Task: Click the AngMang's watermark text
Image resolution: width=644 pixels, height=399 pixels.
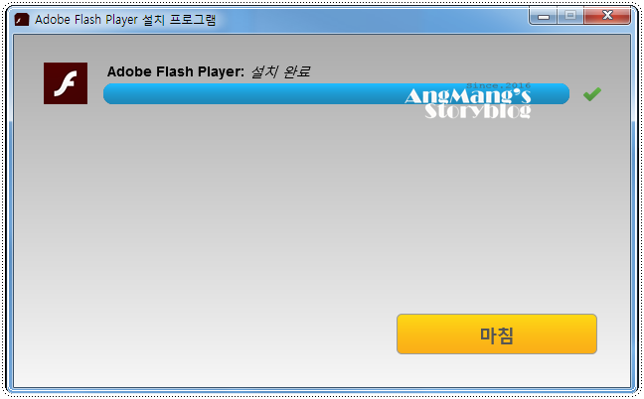Action: click(467, 96)
